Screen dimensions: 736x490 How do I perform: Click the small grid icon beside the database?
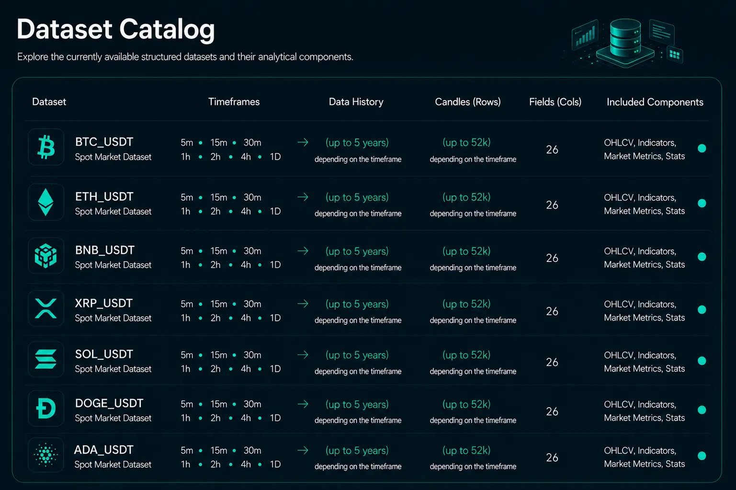675,54
